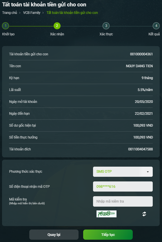
Task: Go to Trang chủ breadcrumb link
Action: point(10,13)
